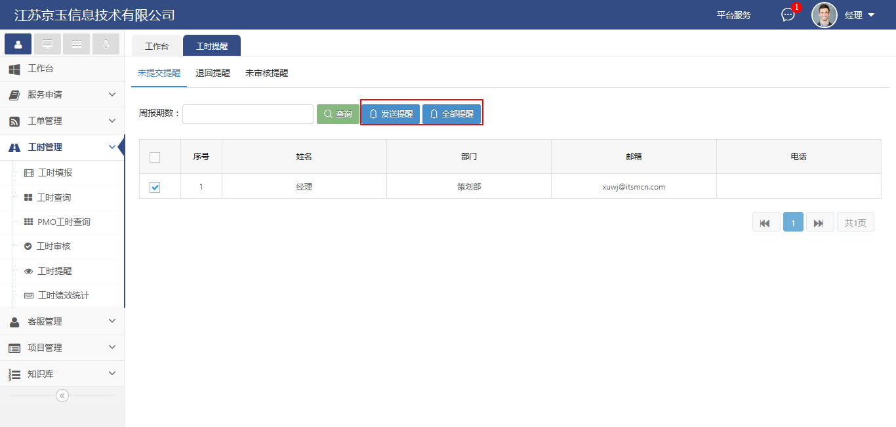Open 工时审核 in the sidebar

(54, 247)
